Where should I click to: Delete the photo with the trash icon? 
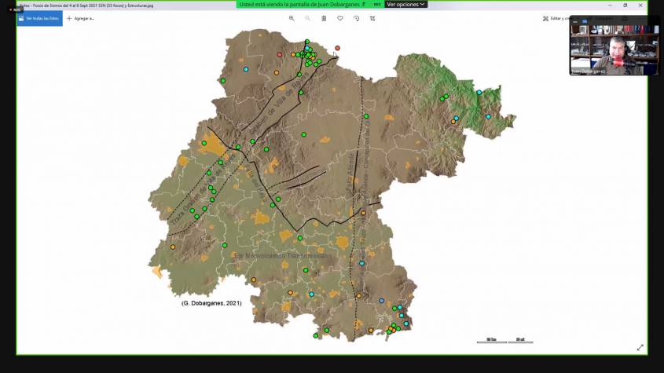(x=324, y=18)
